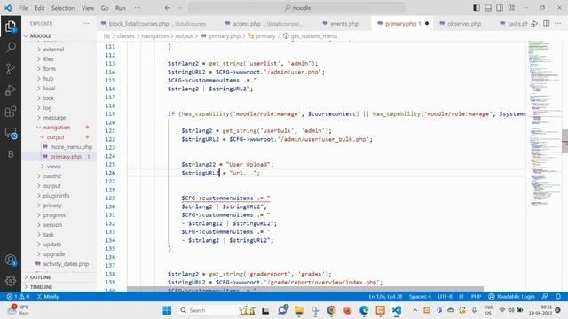
Task: Open the additional menus ellipsis in menu bar
Action: tap(138, 8)
